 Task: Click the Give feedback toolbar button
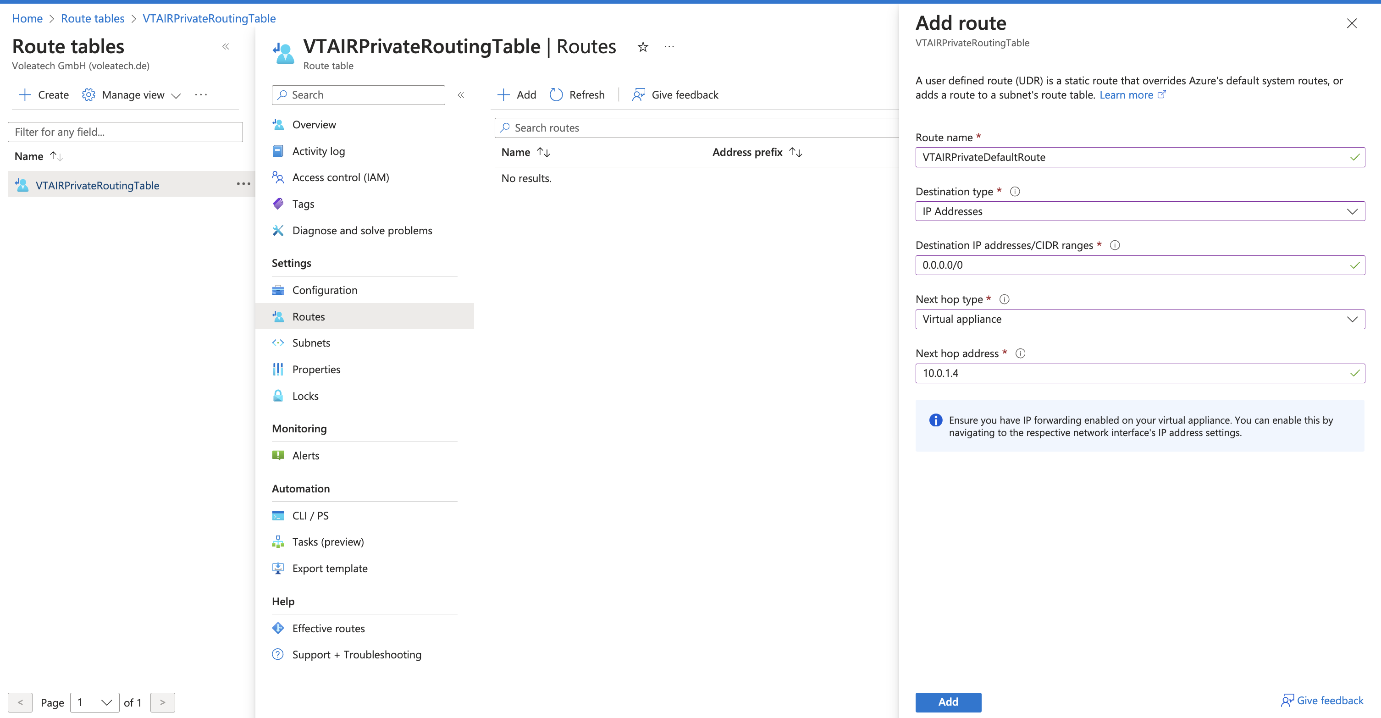click(675, 95)
